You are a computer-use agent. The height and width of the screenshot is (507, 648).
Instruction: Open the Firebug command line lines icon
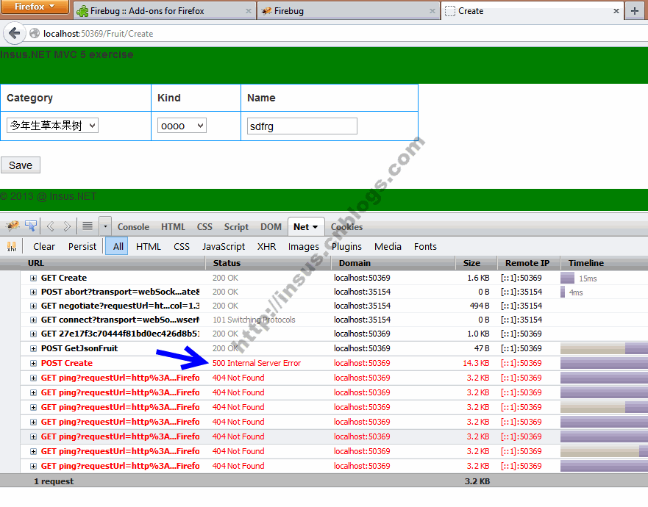click(88, 226)
